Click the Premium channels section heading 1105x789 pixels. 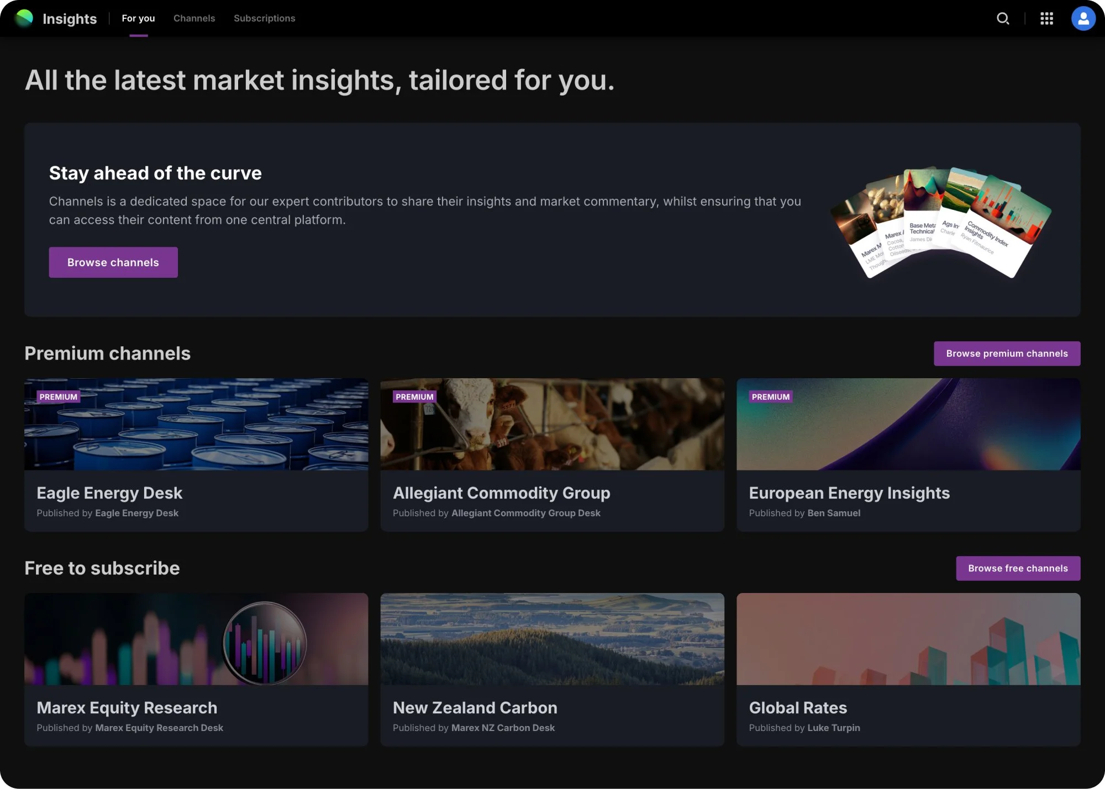(x=108, y=353)
